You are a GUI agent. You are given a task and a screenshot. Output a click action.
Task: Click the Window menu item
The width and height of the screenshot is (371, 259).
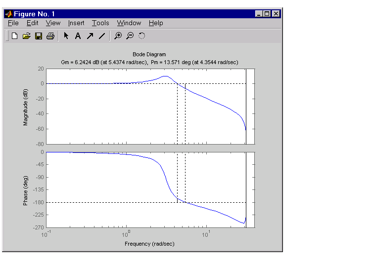click(x=129, y=23)
